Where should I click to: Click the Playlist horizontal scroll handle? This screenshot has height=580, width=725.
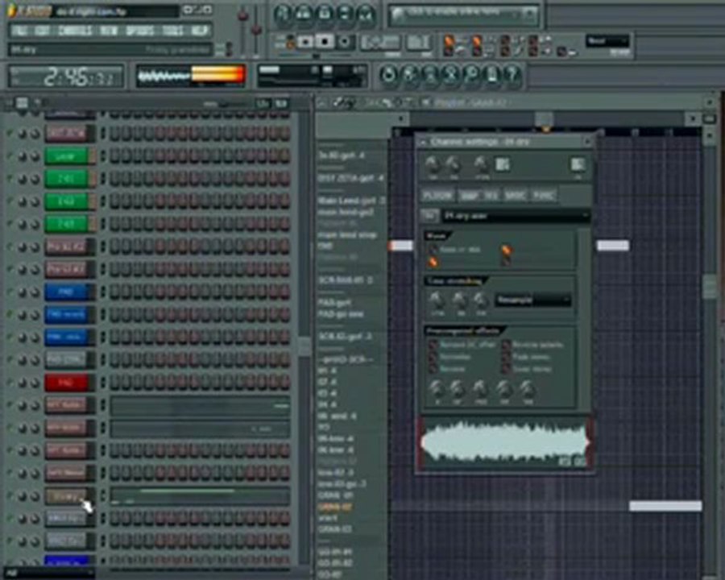click(545, 118)
